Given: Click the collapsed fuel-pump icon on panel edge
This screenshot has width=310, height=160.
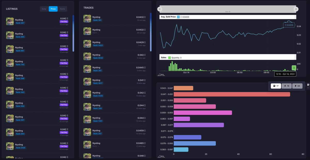Looking at the screenshot, I should [x=308, y=85].
